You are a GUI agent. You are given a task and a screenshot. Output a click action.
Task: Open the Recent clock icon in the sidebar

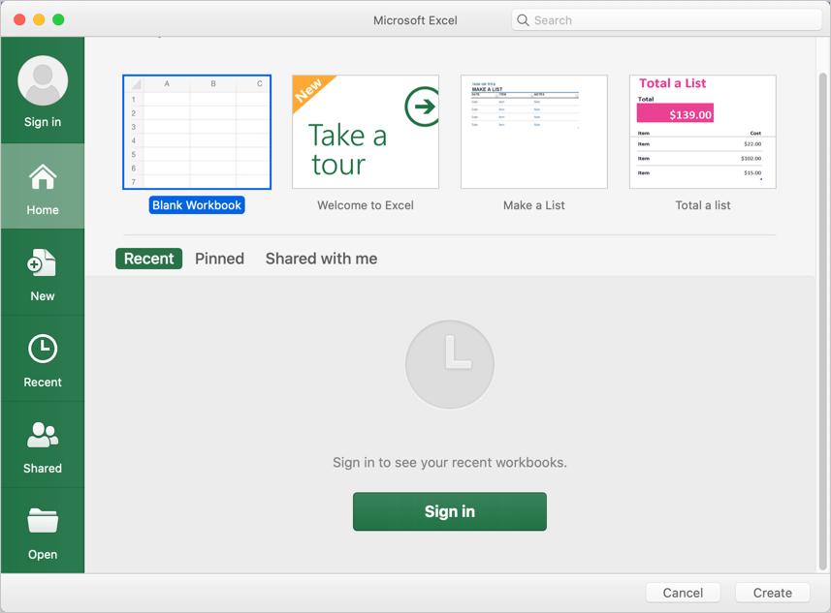click(x=43, y=349)
